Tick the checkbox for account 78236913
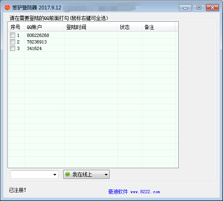This screenshot has width=223, height=201. click(12, 42)
